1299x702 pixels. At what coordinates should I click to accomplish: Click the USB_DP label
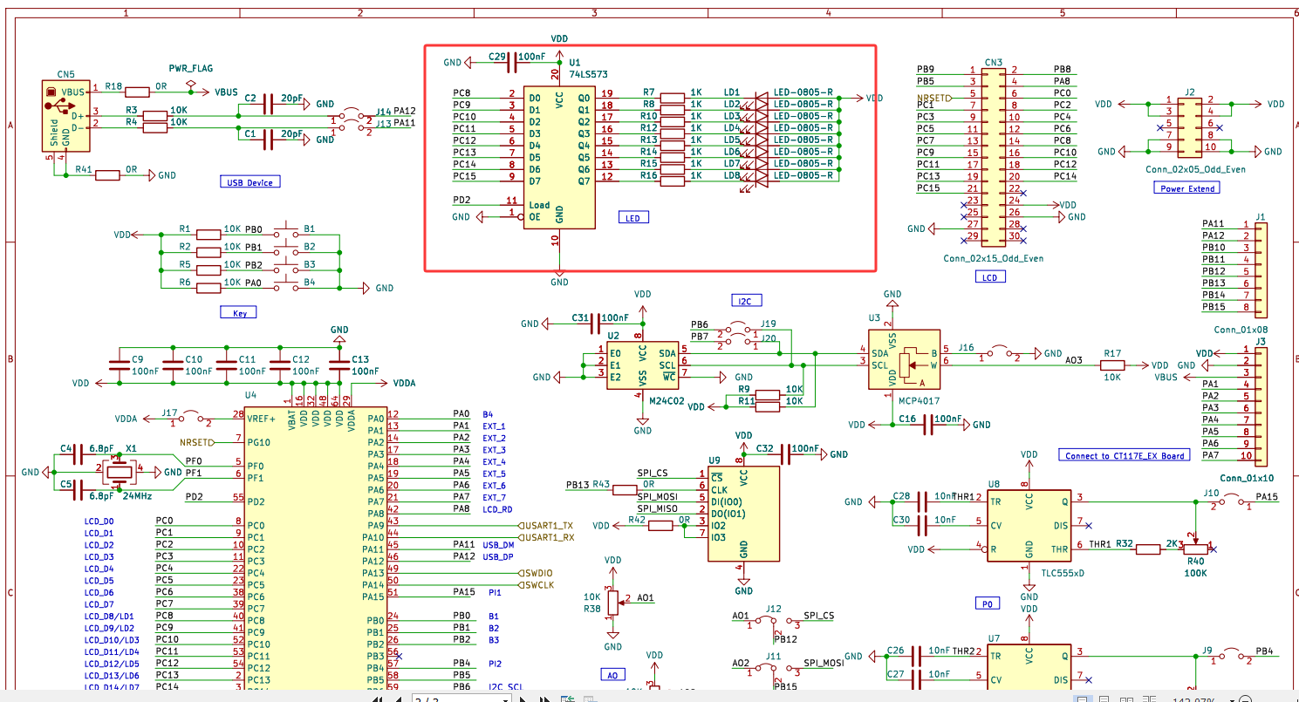tap(498, 556)
